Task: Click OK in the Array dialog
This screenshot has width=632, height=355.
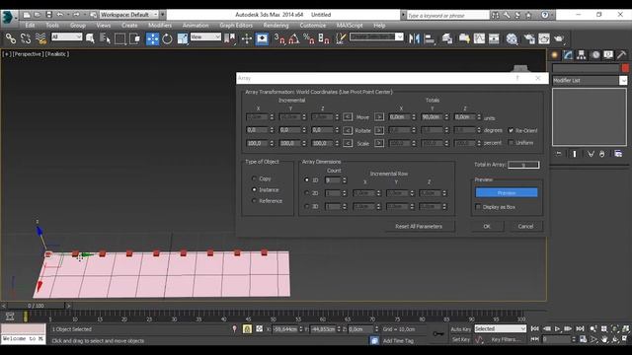Action: [487, 226]
